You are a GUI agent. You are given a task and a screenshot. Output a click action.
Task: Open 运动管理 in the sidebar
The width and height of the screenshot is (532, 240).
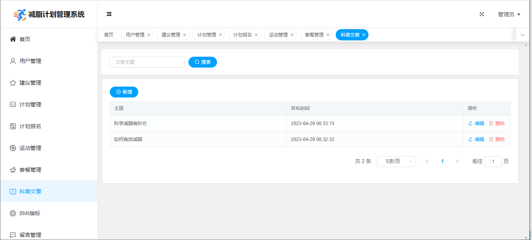[x=30, y=148]
